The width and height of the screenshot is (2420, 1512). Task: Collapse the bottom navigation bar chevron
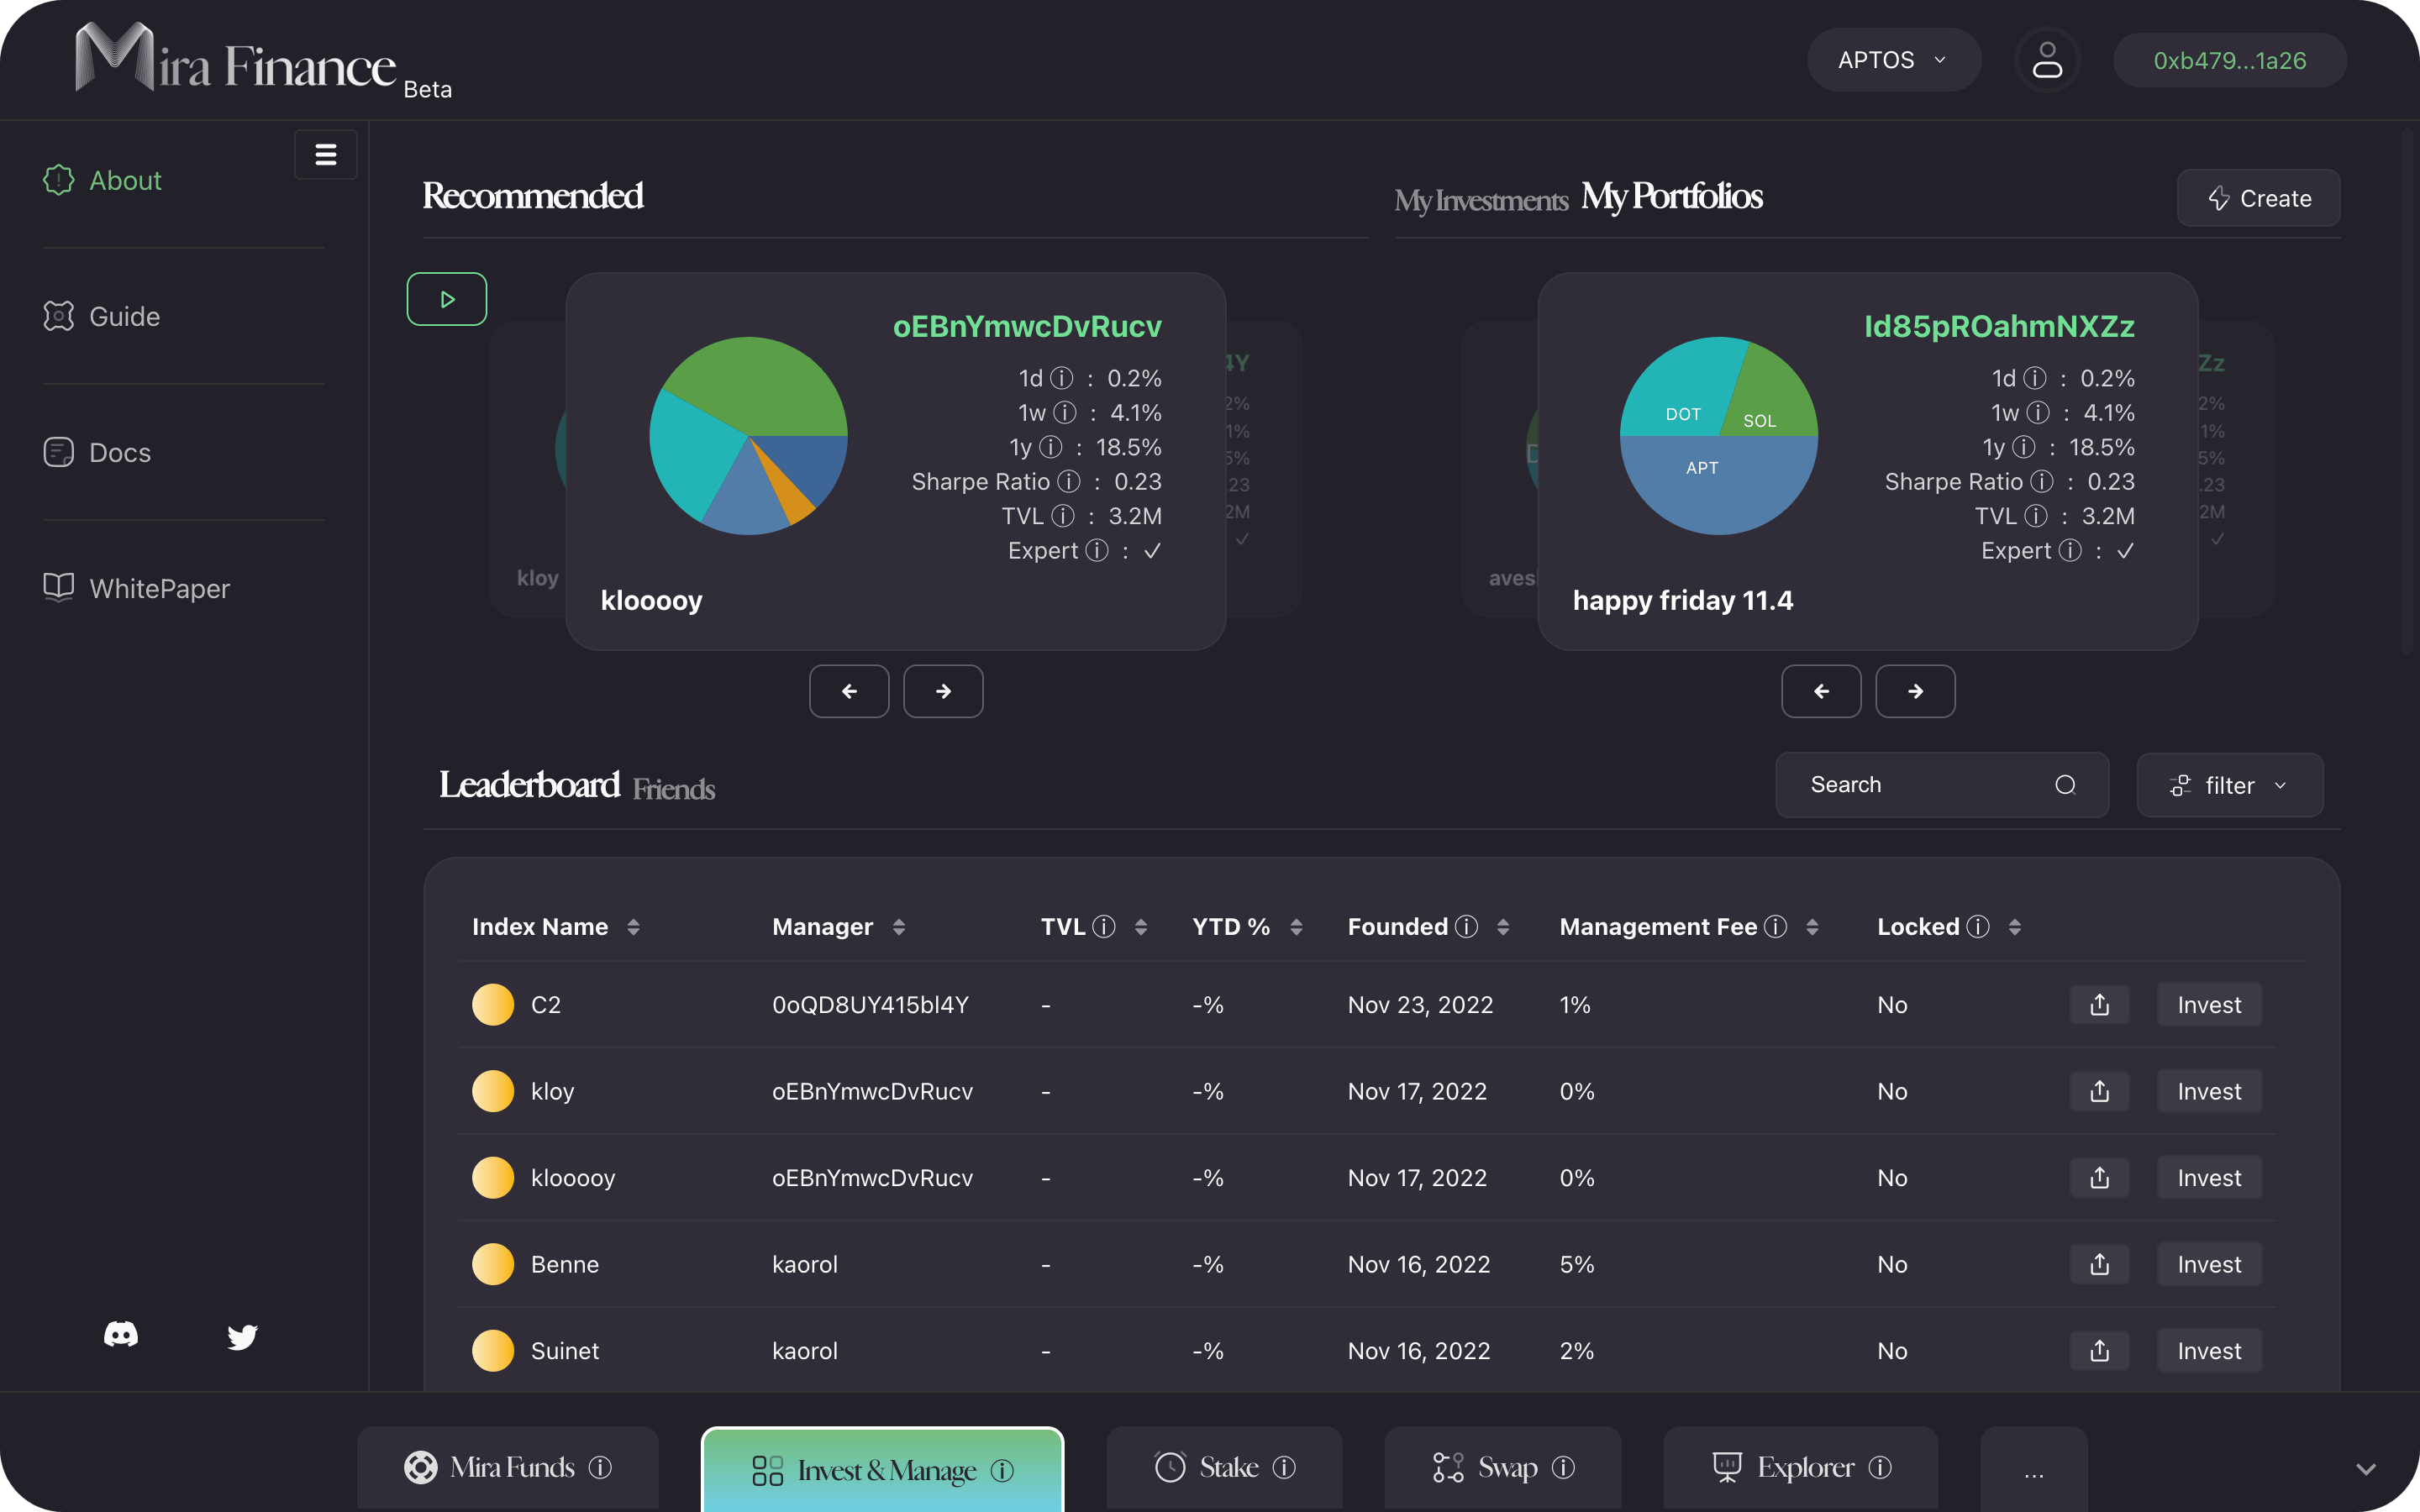point(2365,1469)
